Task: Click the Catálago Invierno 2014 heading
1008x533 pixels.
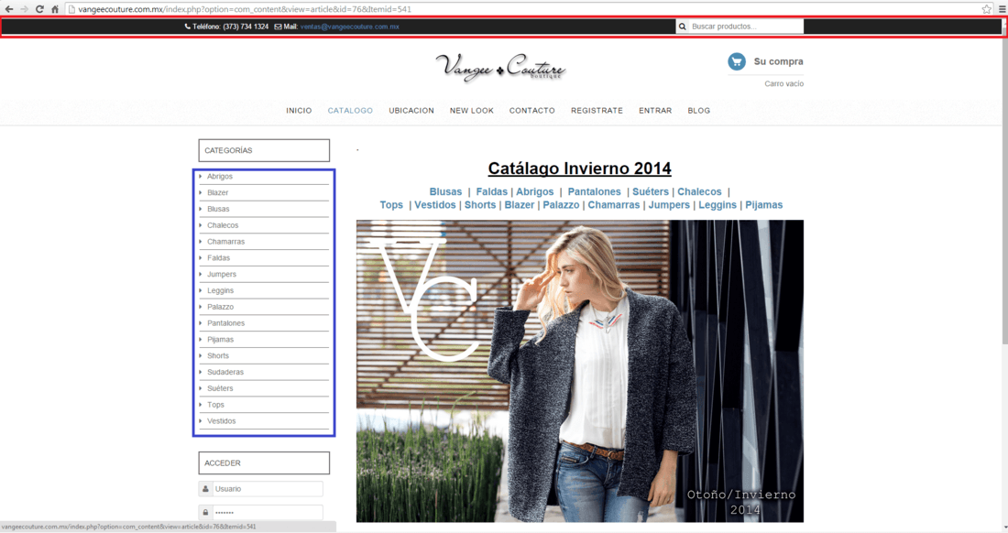Action: pos(579,169)
